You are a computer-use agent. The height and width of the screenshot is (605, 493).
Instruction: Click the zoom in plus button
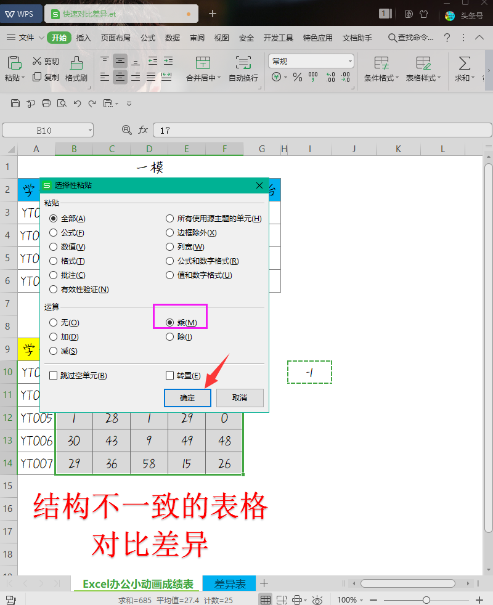click(x=479, y=600)
